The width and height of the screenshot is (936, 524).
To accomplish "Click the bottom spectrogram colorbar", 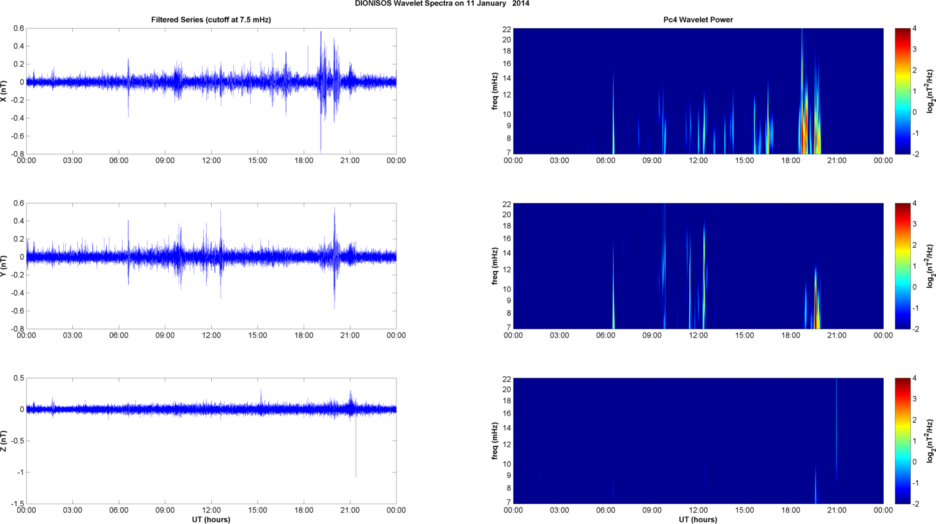I will 902,441.
